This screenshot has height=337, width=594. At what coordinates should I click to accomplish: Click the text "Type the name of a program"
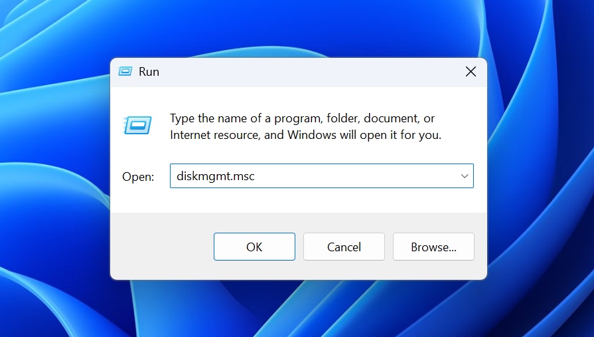(246, 118)
